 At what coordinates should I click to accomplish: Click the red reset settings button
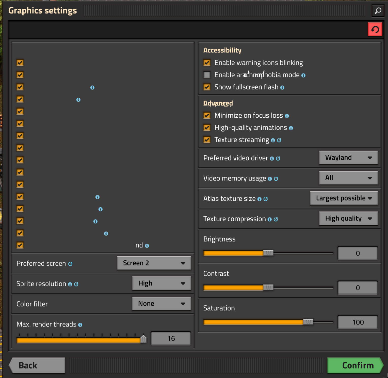(x=375, y=29)
